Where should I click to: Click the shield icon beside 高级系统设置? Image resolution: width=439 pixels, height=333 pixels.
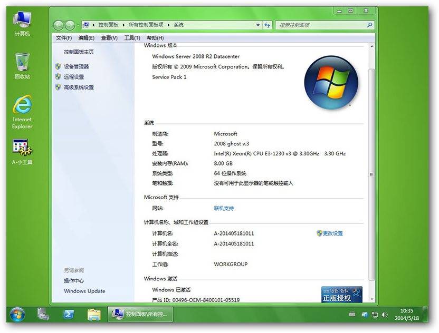point(58,87)
